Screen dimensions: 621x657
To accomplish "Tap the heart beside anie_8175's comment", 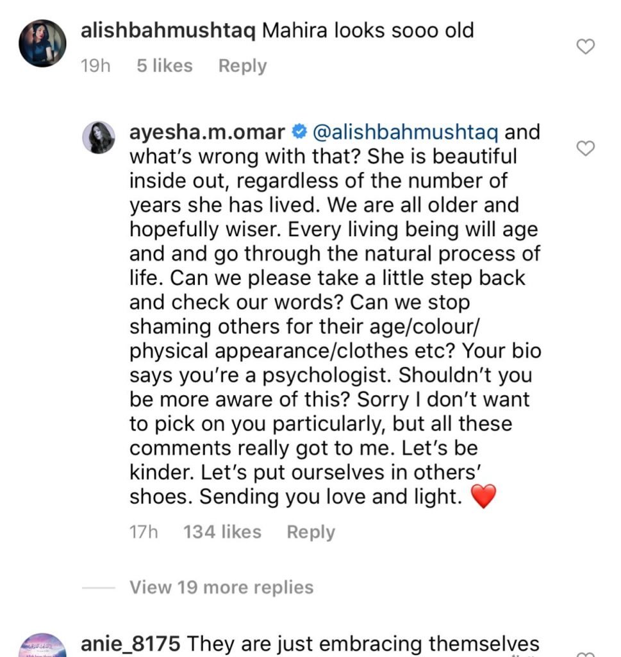I will coord(586,653).
